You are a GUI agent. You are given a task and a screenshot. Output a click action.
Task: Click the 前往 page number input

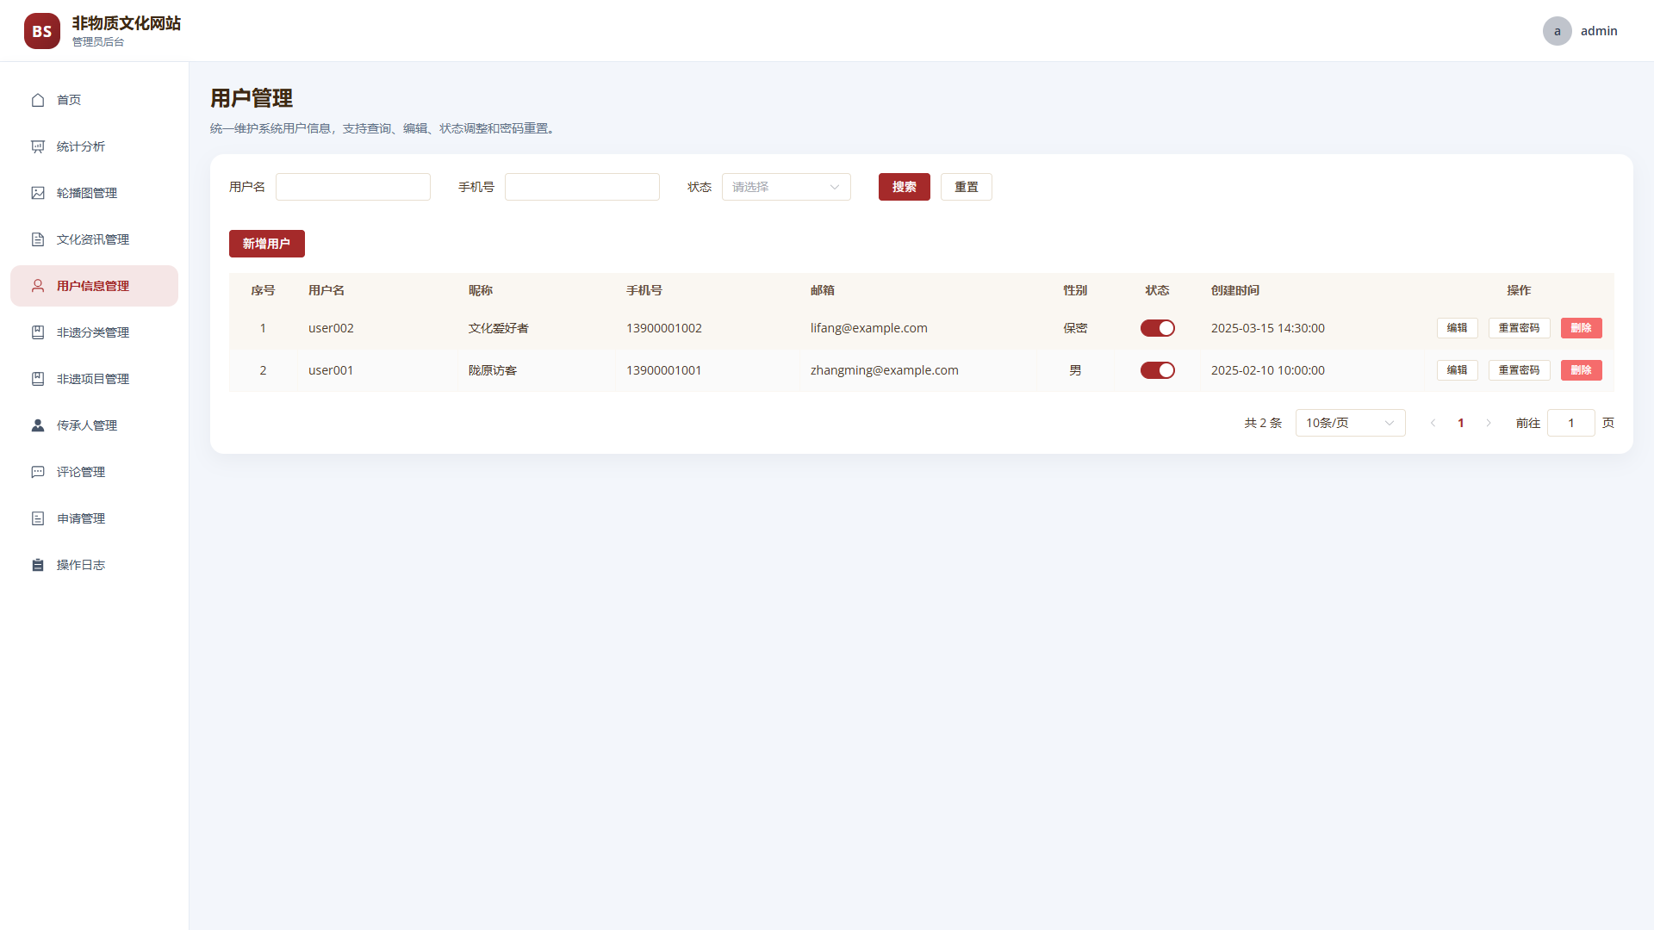(1571, 423)
